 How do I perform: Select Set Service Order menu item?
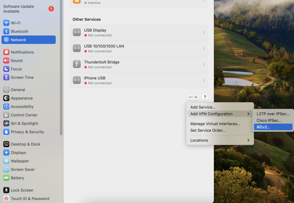[x=208, y=130]
